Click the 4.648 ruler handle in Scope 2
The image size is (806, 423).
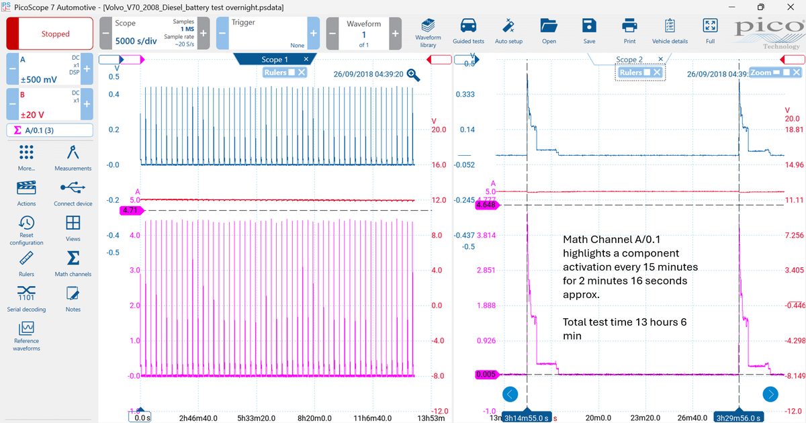click(x=486, y=205)
